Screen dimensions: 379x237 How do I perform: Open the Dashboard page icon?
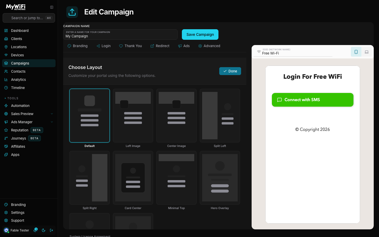point(6,31)
